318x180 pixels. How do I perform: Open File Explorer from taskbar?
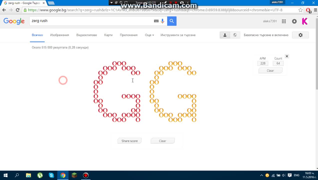28,175
